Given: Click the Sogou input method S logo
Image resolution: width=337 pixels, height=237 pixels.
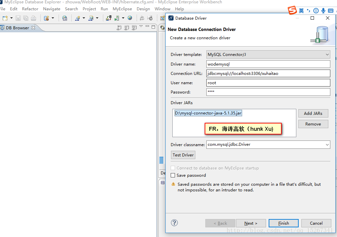Looking at the screenshot, I should [292, 10].
